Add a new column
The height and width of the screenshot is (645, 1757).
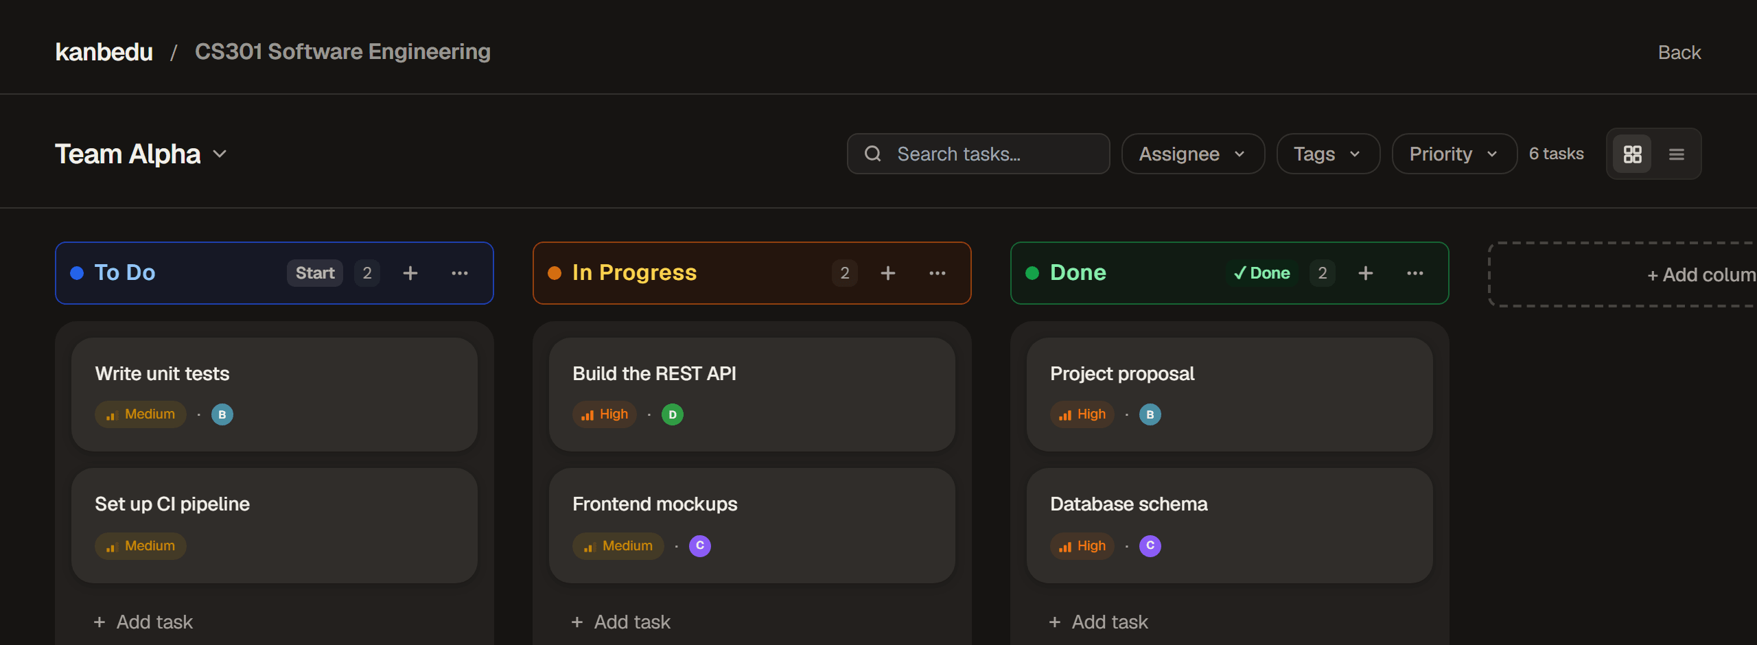pos(1623,274)
